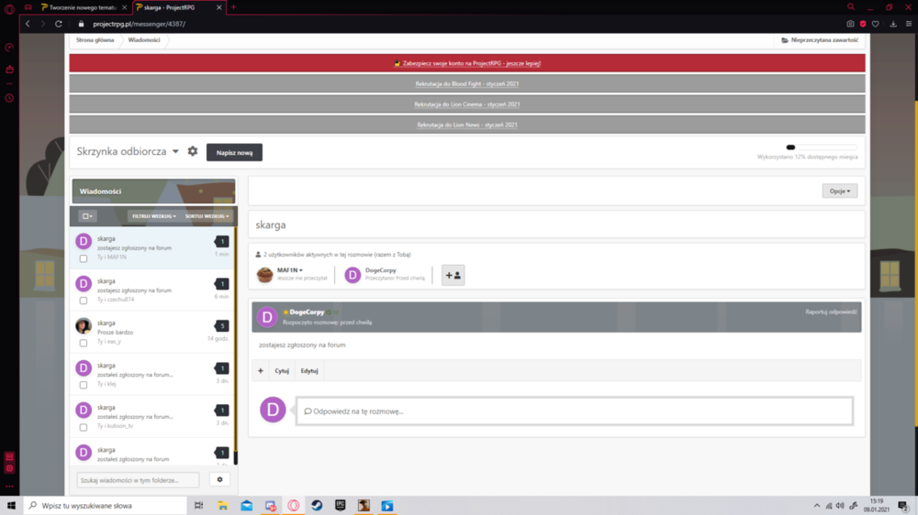This screenshot has height=515, width=918.
Task: Click the Windows Start button
Action: (11, 506)
